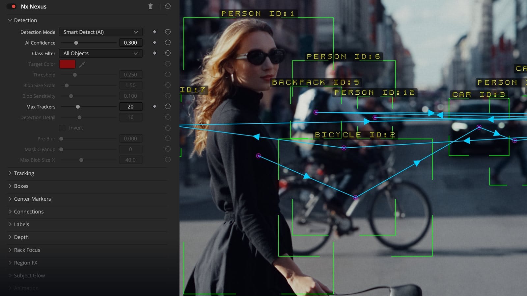
Task: Expand the Boxes section
Action: [10, 186]
